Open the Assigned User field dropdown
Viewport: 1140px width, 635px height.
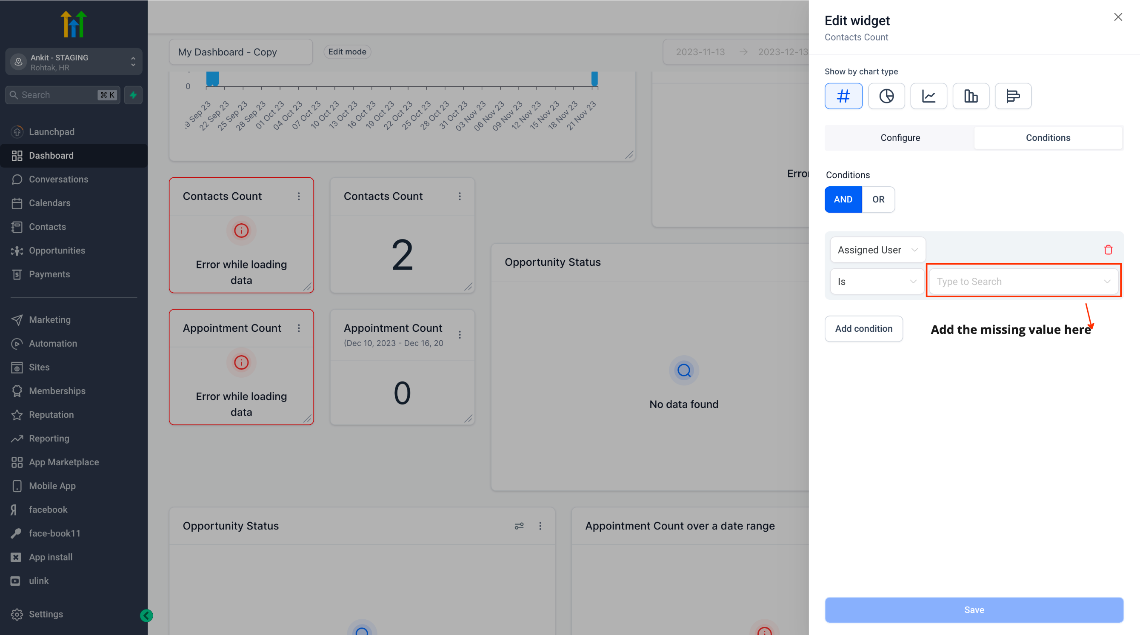(x=877, y=250)
